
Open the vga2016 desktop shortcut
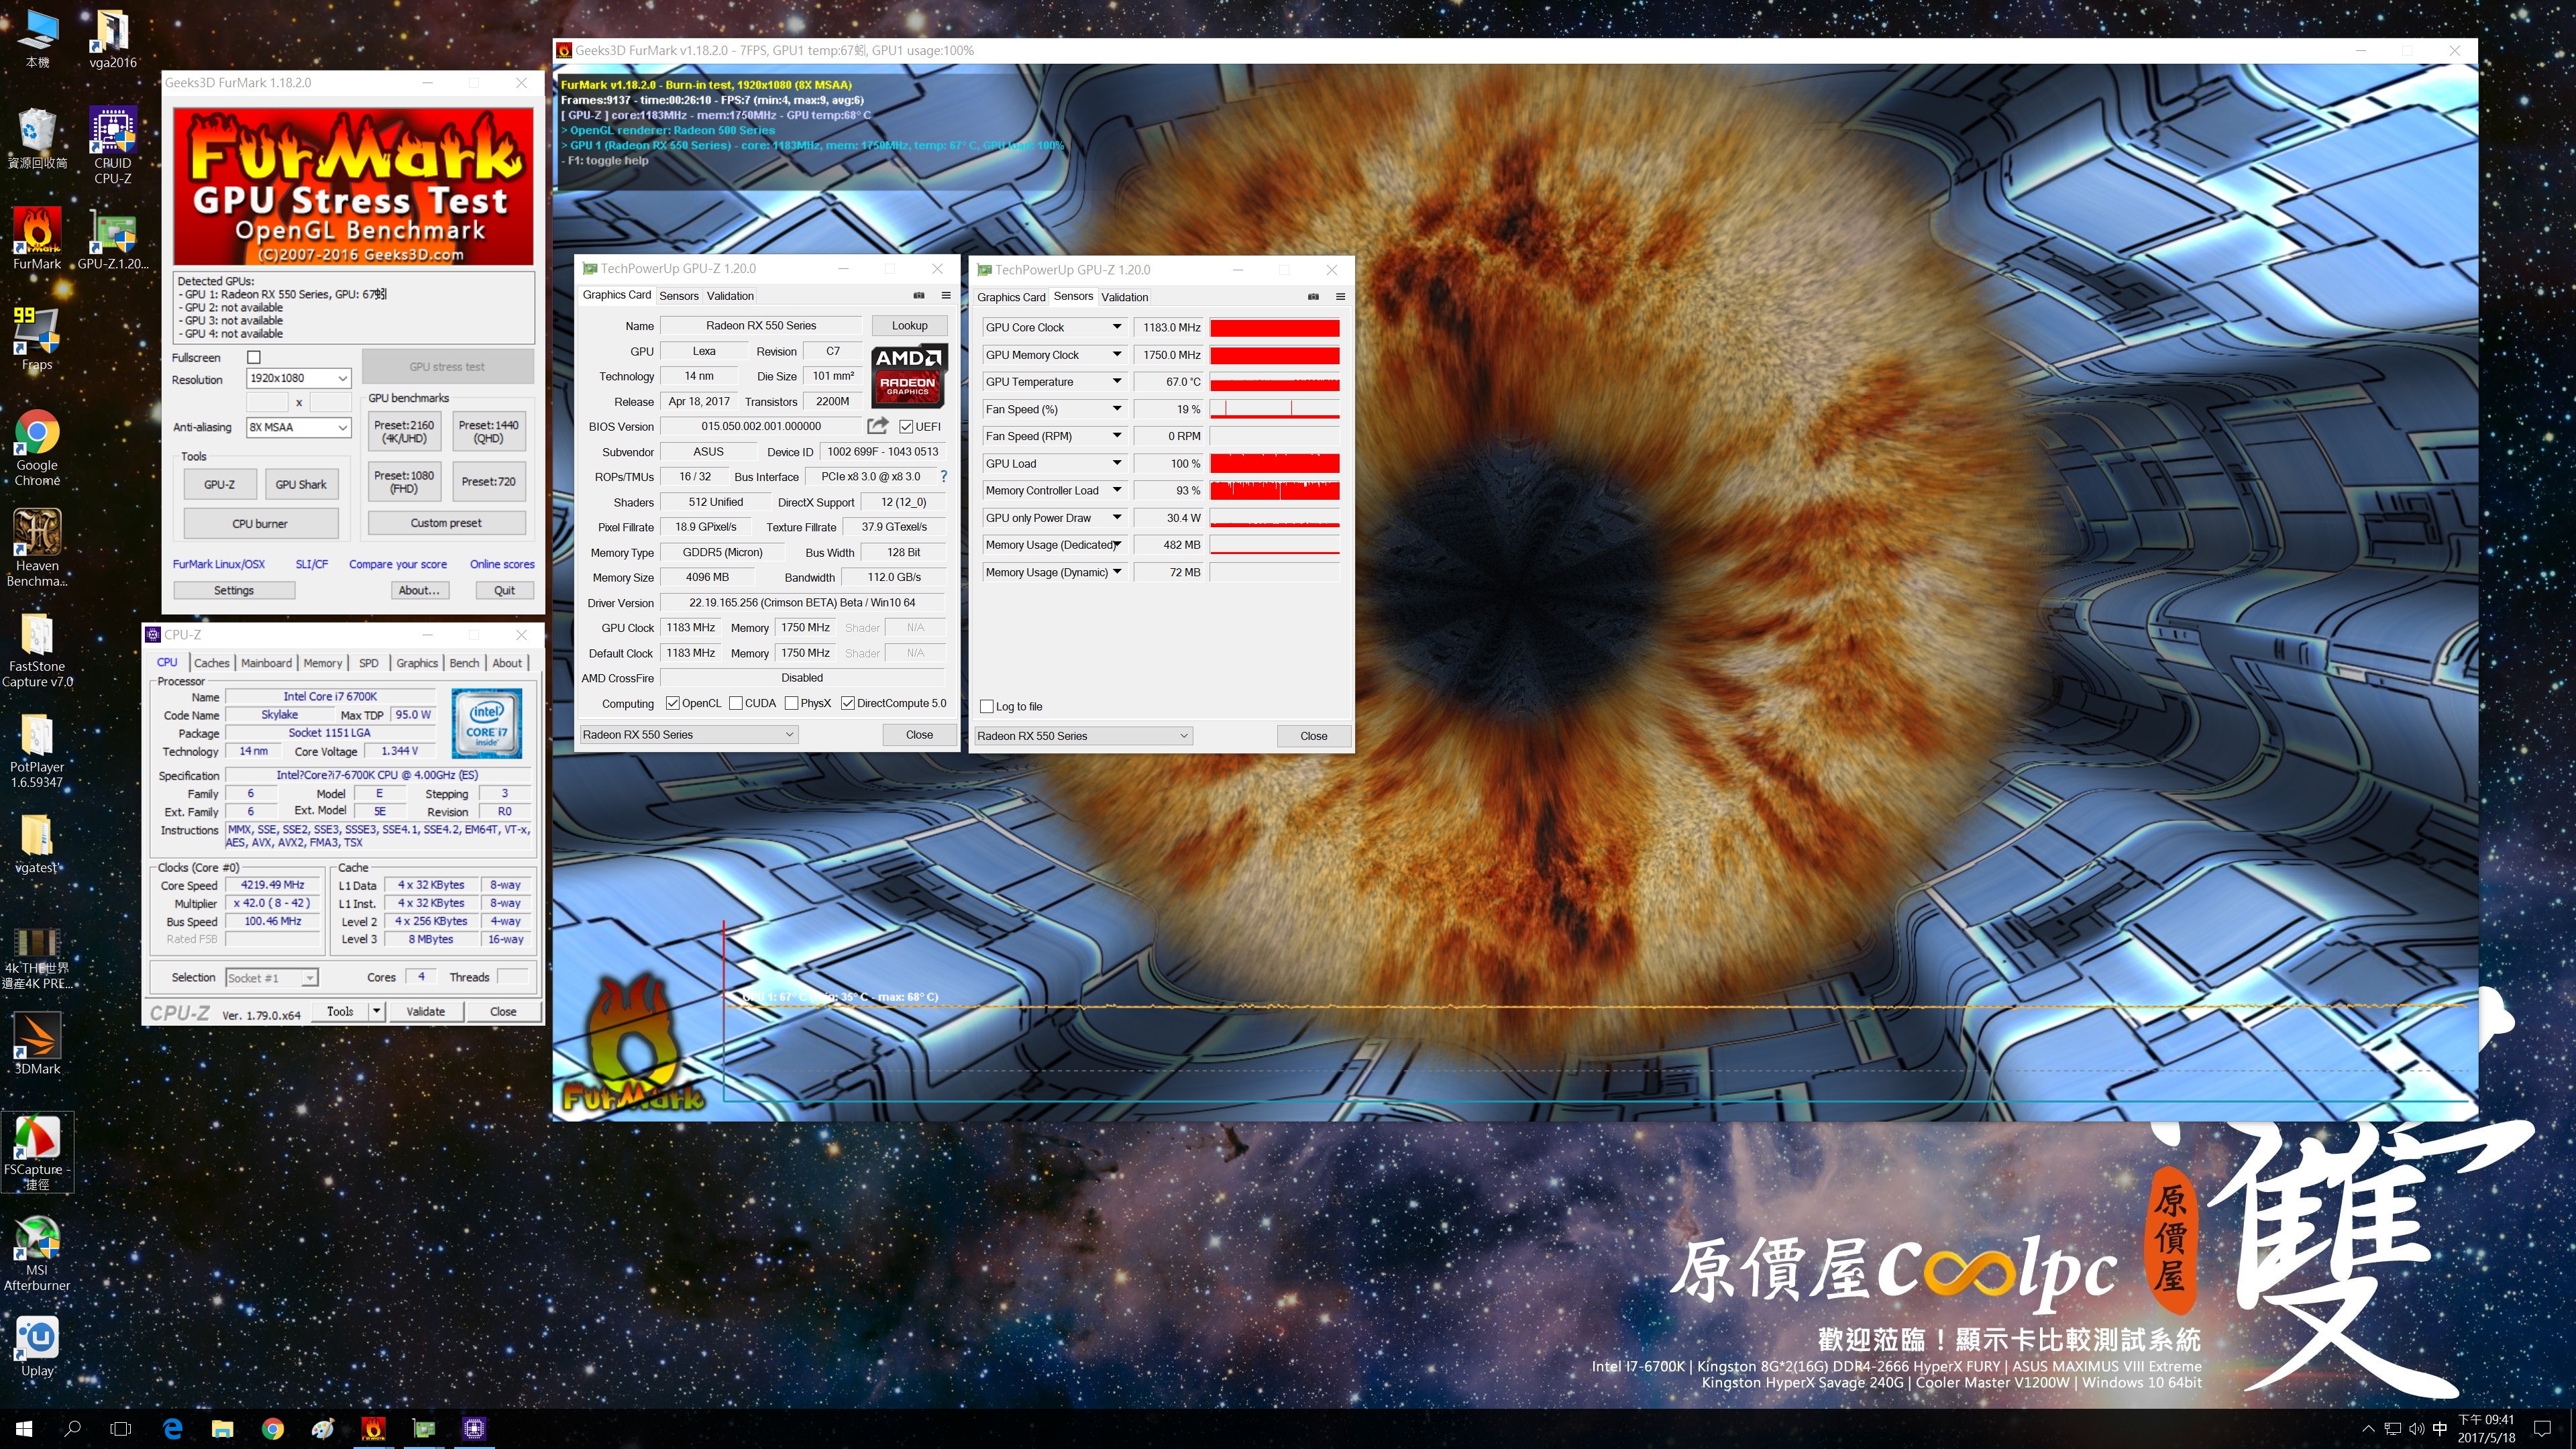pyautogui.click(x=112, y=38)
